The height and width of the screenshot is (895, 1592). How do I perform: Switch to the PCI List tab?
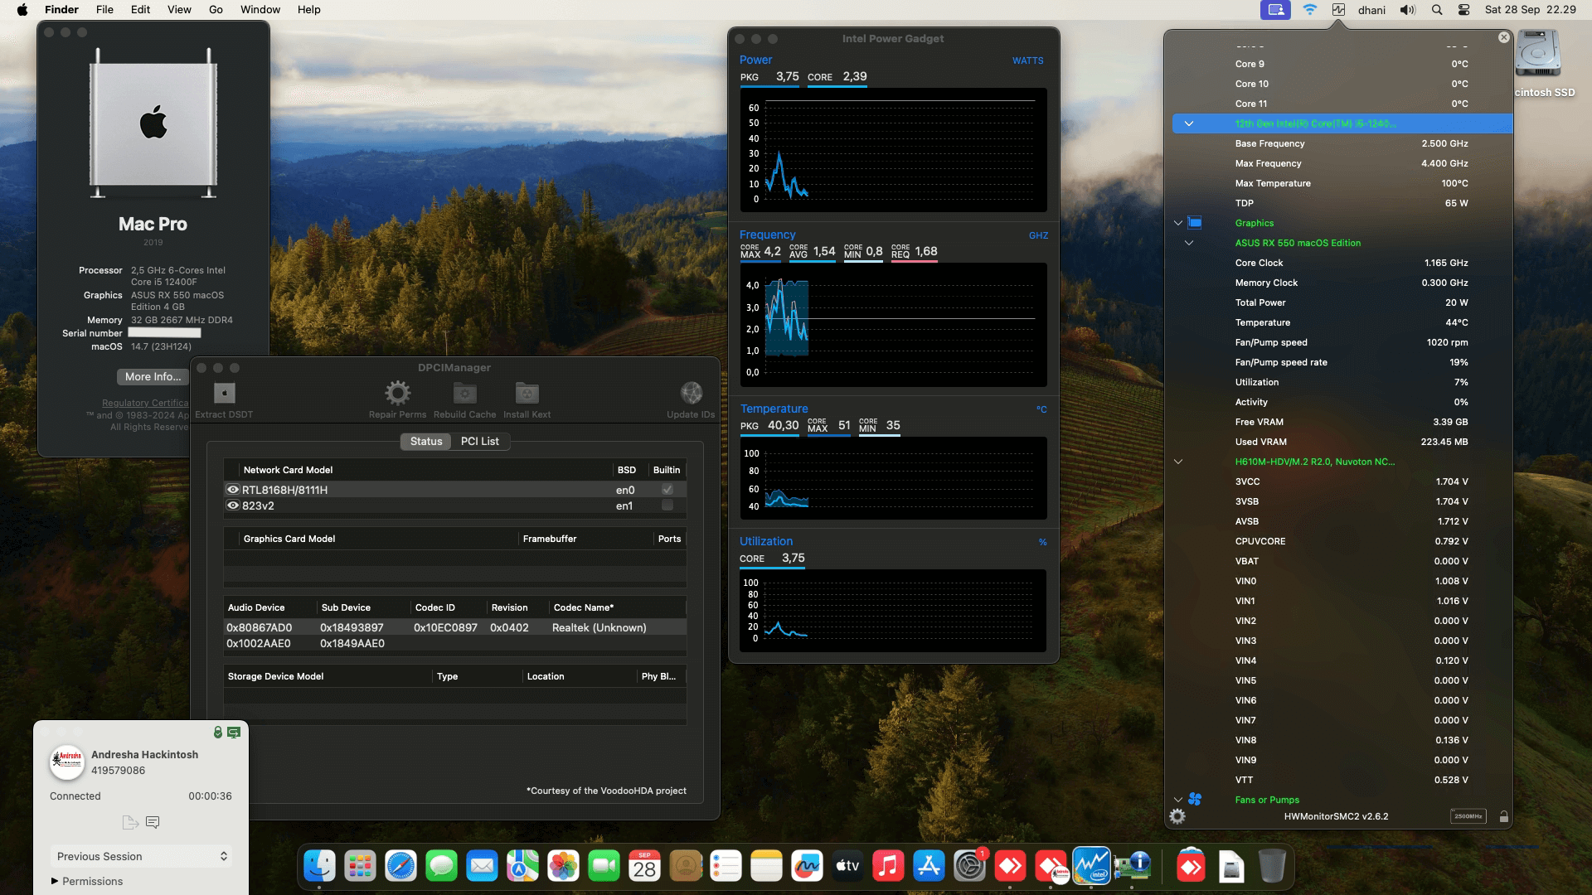coord(480,441)
